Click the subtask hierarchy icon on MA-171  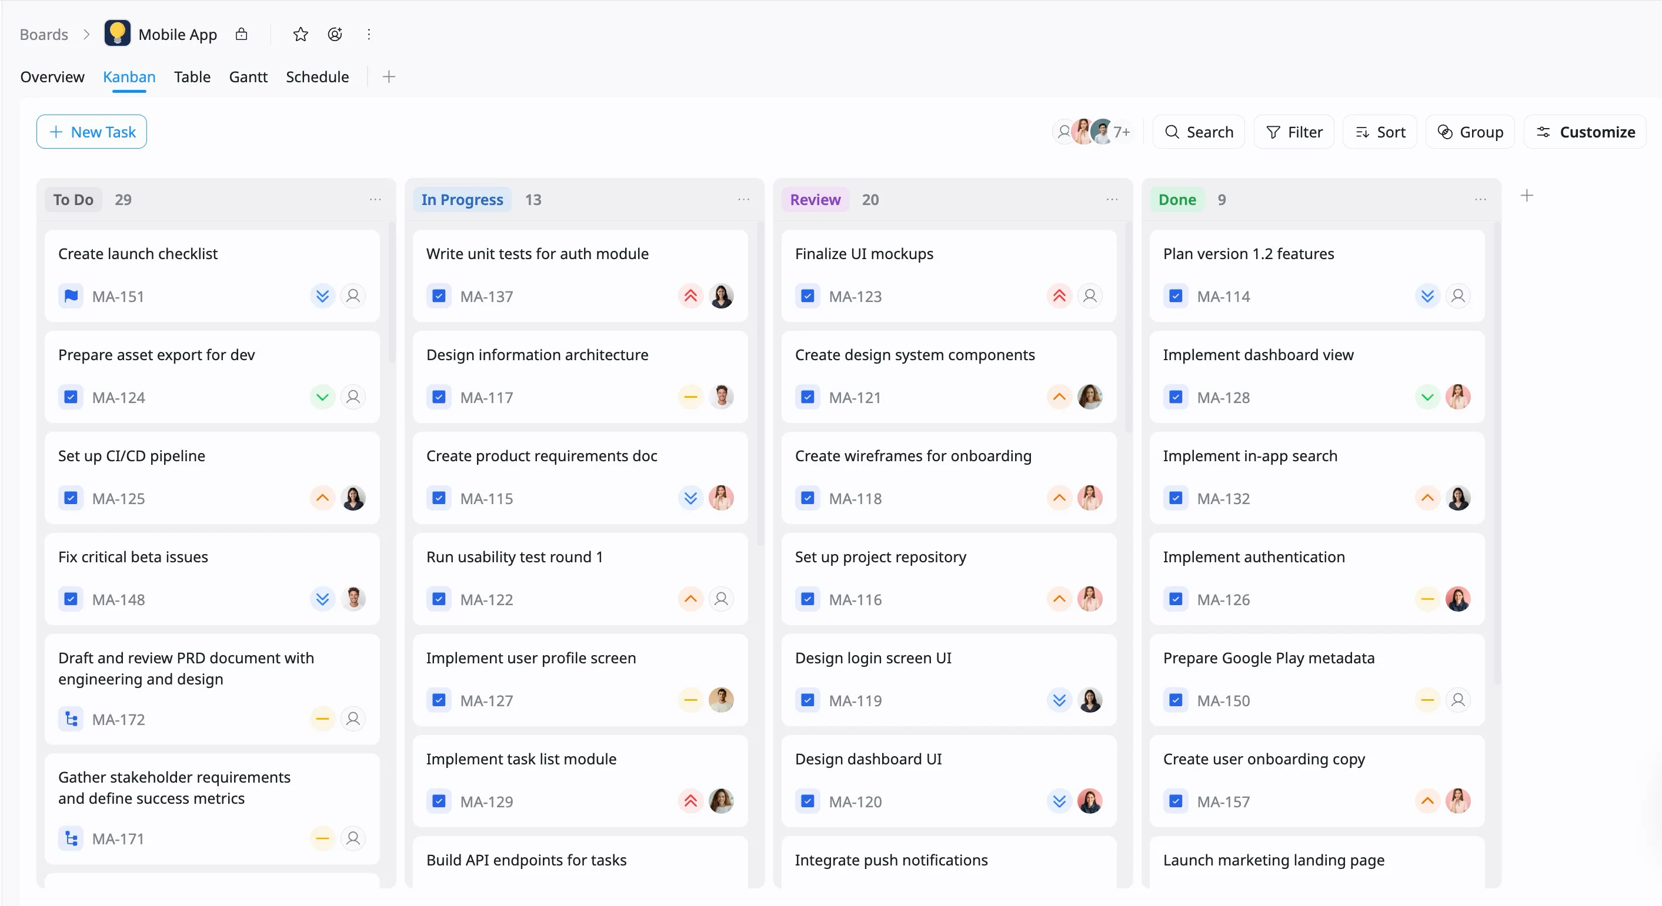(x=71, y=838)
